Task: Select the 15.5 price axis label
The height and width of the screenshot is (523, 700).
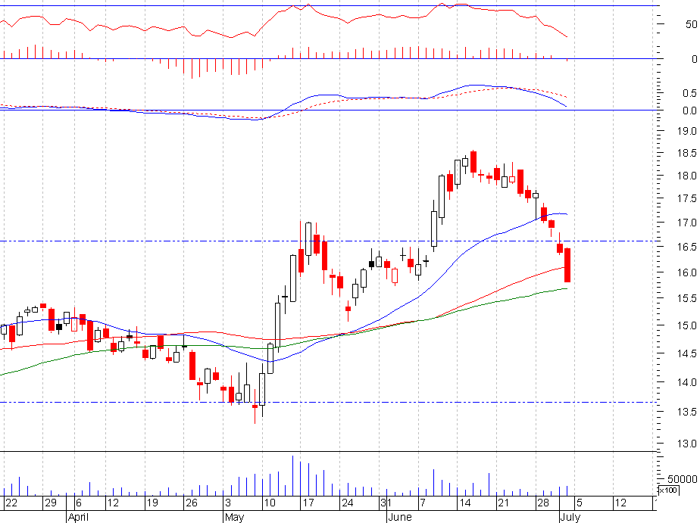Action: tap(686, 299)
